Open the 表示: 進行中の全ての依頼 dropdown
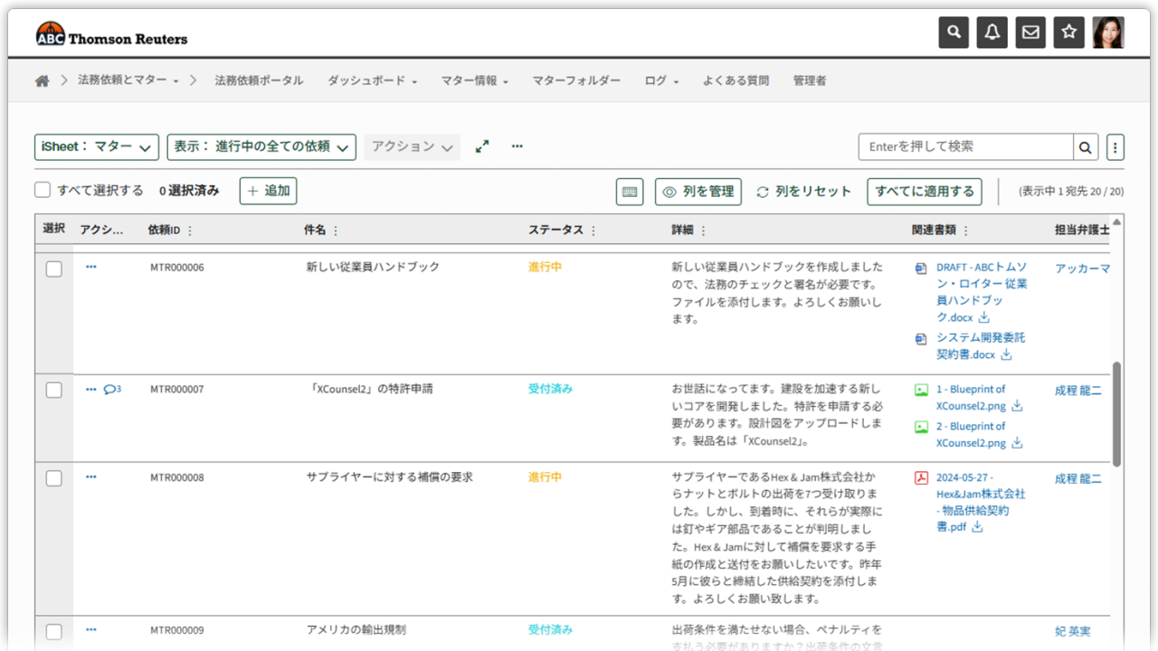 coord(261,146)
